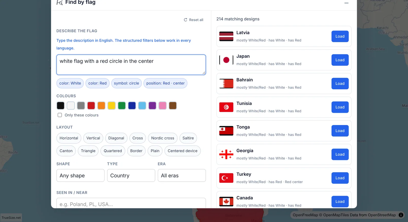Screen dimensions: 408x222
Task: Select the purple colour swatch
Action: [x=152, y=105]
